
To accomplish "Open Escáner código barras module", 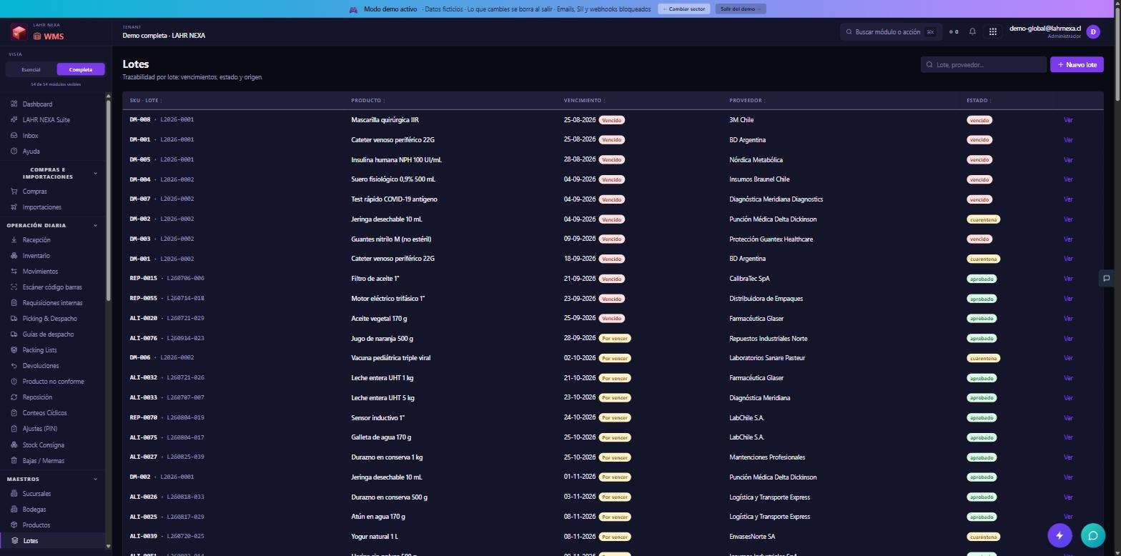I will (54, 287).
